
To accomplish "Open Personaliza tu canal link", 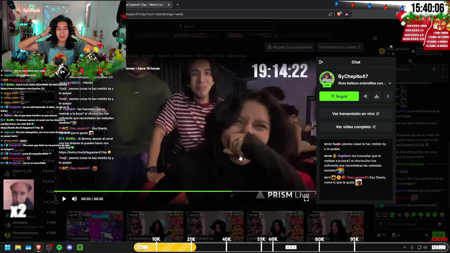I will pyautogui.click(x=340, y=47).
